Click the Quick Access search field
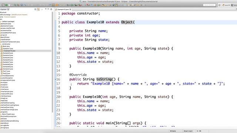 209,5
